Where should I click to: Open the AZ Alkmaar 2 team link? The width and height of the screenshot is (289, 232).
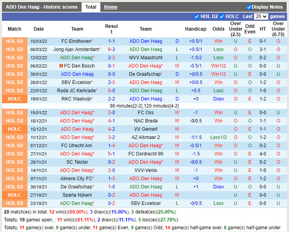click(x=145, y=137)
